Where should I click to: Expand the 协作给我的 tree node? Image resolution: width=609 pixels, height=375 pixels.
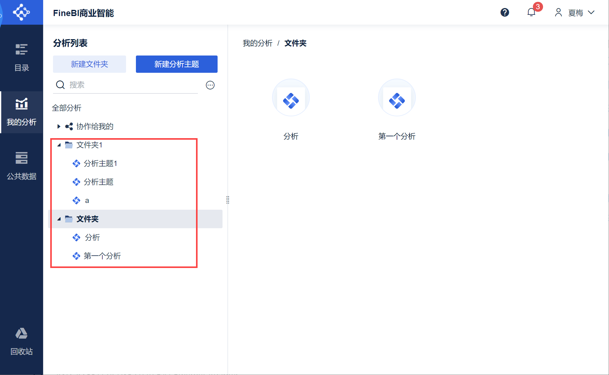tap(59, 126)
